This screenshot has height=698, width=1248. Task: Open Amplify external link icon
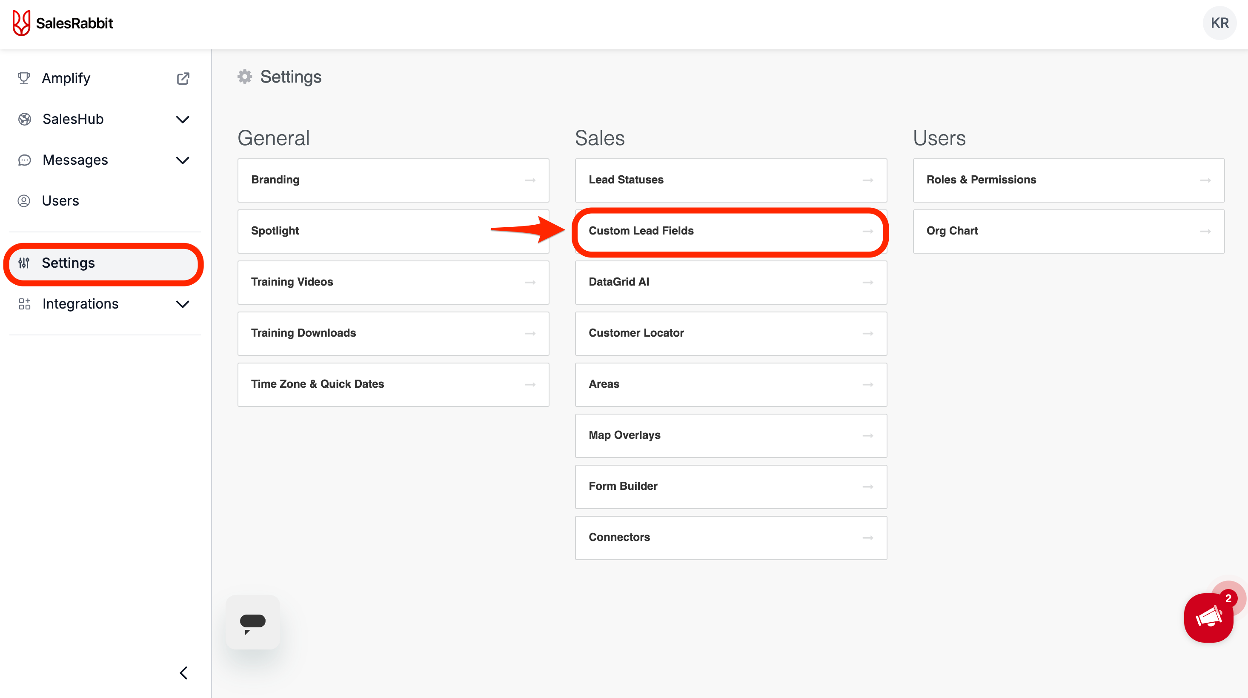click(183, 78)
